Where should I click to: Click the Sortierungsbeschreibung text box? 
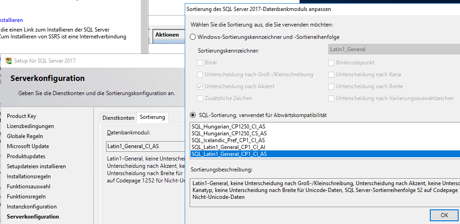325,192
